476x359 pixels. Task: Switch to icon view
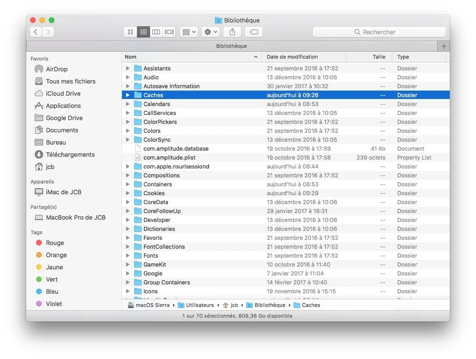coord(130,32)
